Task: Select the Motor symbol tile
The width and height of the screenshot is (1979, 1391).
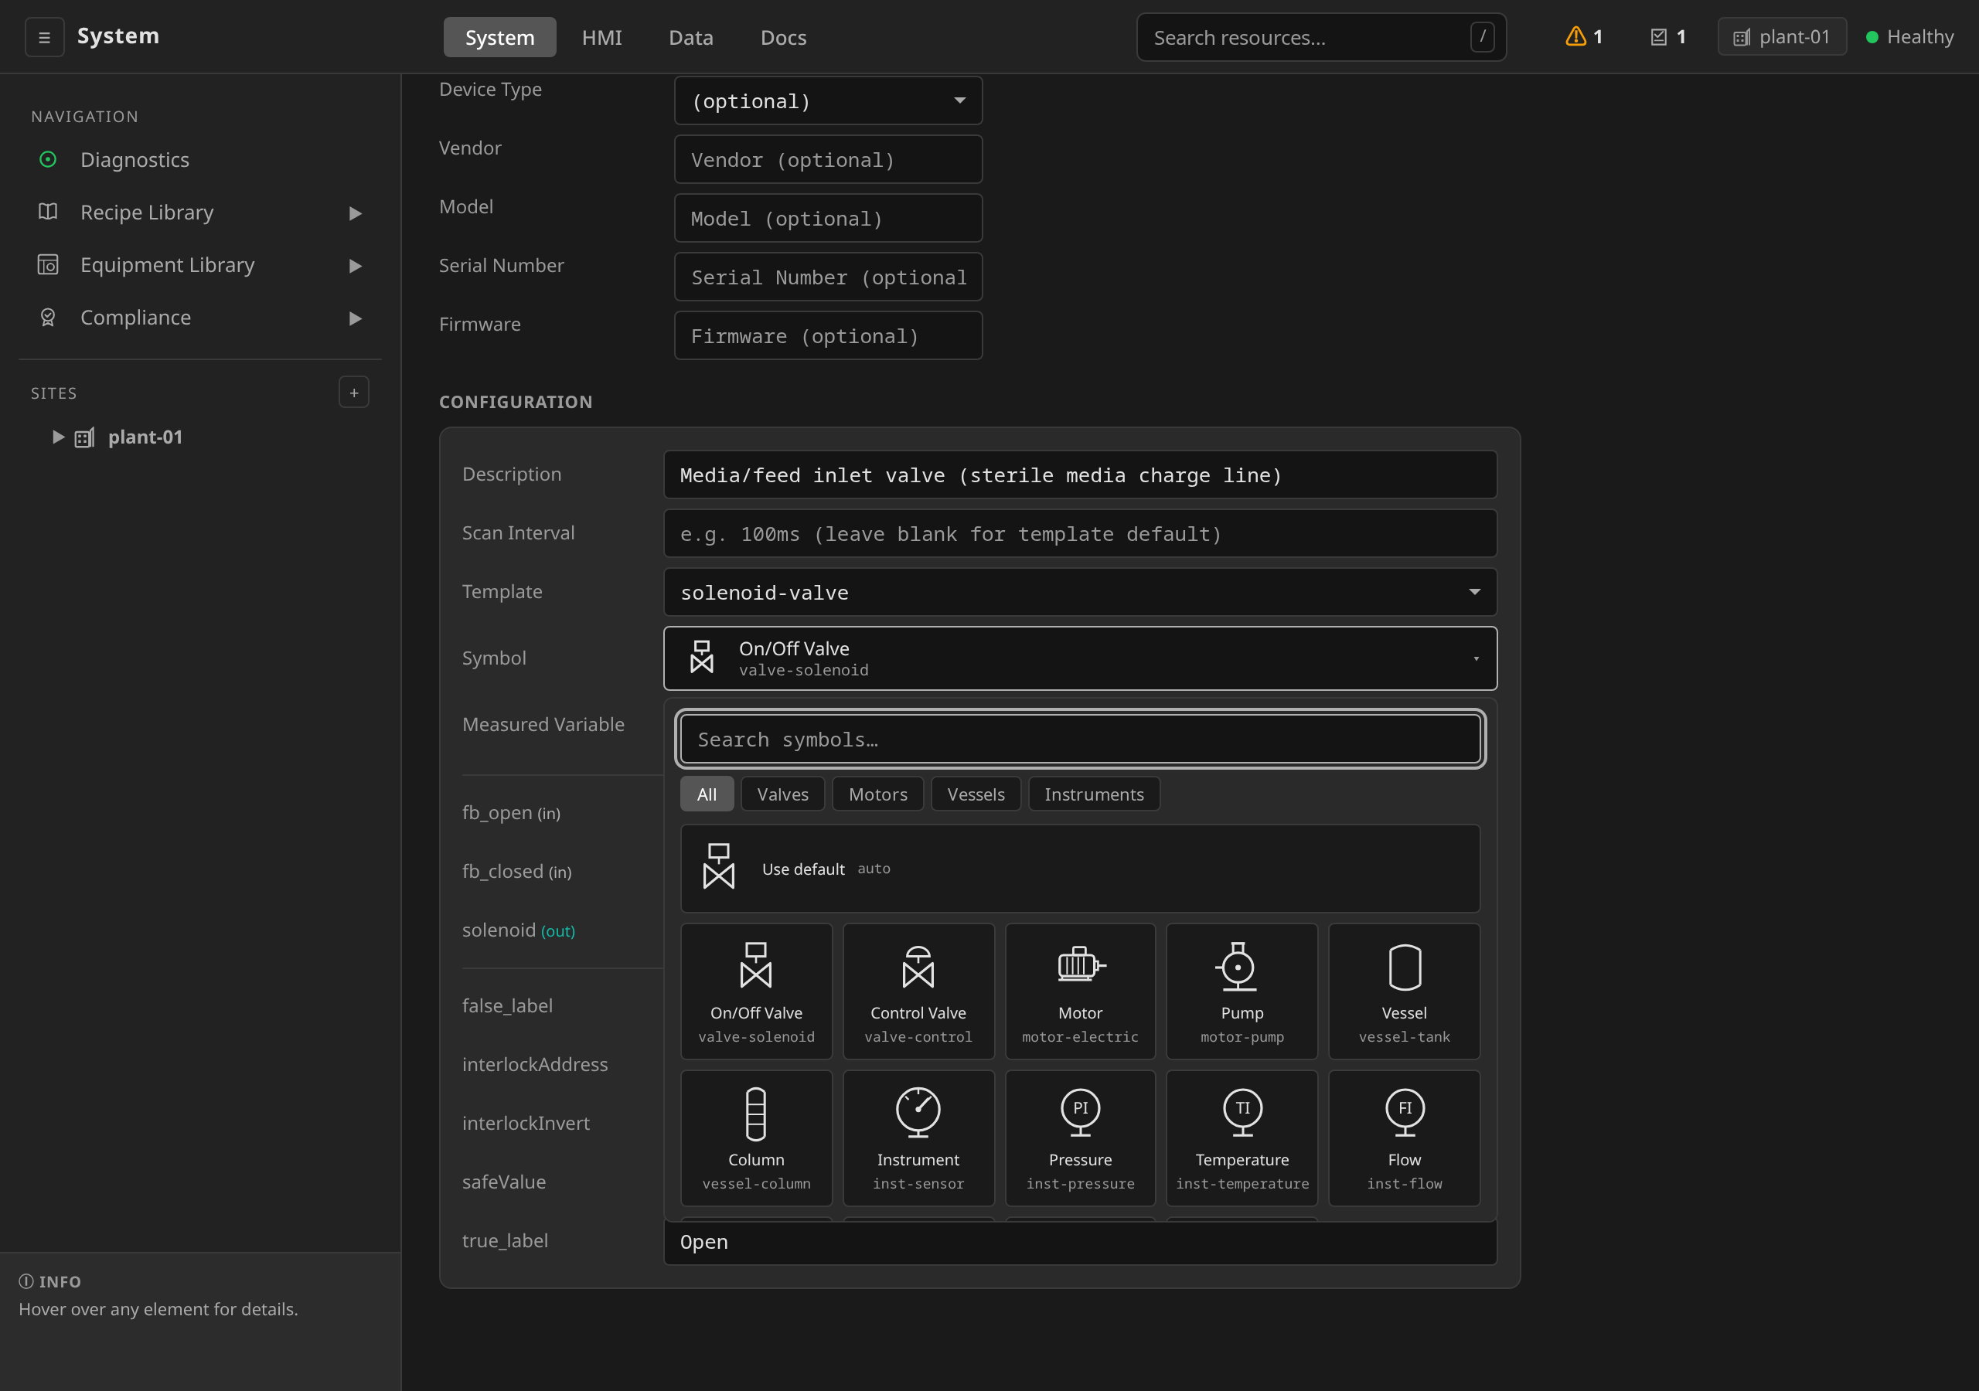Action: coord(1080,991)
